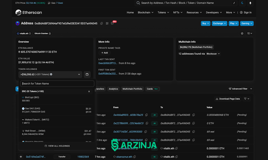
Task: Open the Advanced Filter
Action: point(238,89)
